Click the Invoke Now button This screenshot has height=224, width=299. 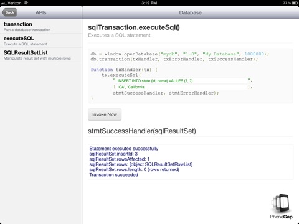[105, 114]
